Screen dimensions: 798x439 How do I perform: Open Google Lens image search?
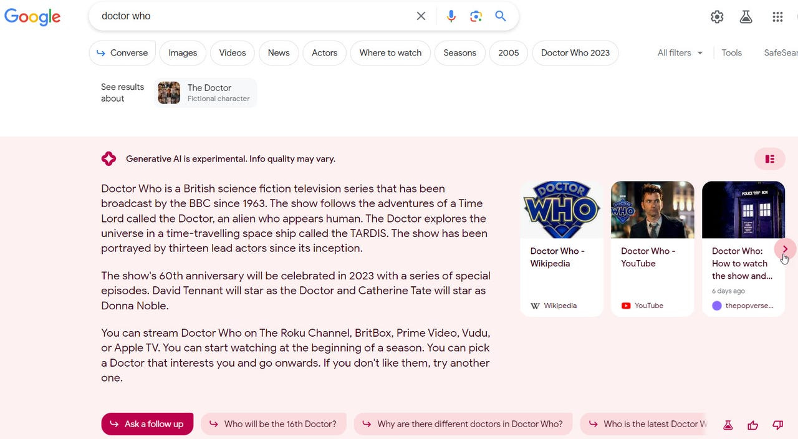pyautogui.click(x=476, y=16)
